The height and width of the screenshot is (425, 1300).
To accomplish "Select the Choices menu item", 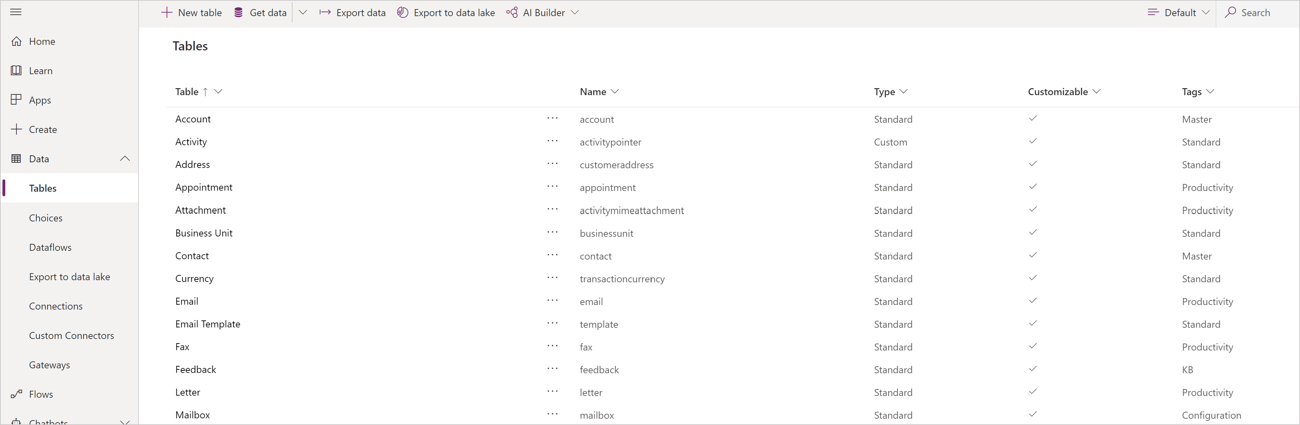I will (x=45, y=217).
